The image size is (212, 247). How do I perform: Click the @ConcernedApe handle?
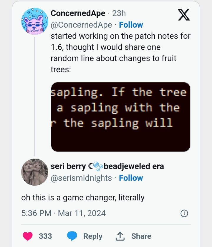pyautogui.click(x=81, y=25)
